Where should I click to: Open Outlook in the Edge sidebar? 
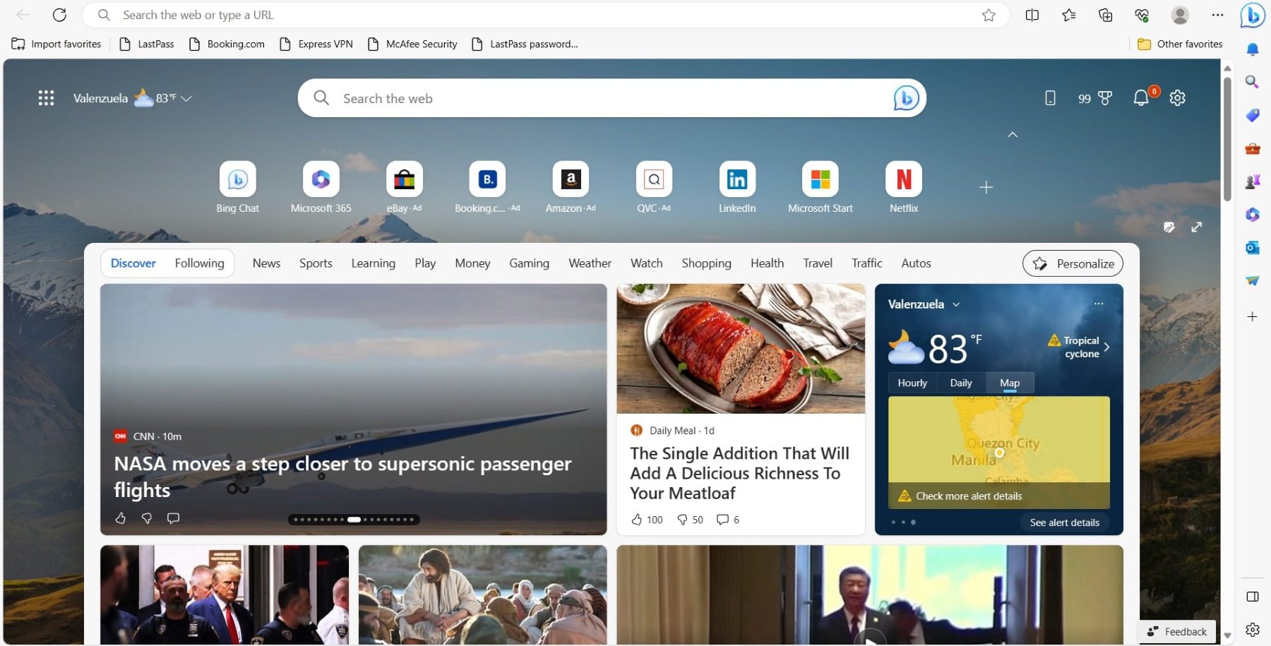(x=1251, y=248)
